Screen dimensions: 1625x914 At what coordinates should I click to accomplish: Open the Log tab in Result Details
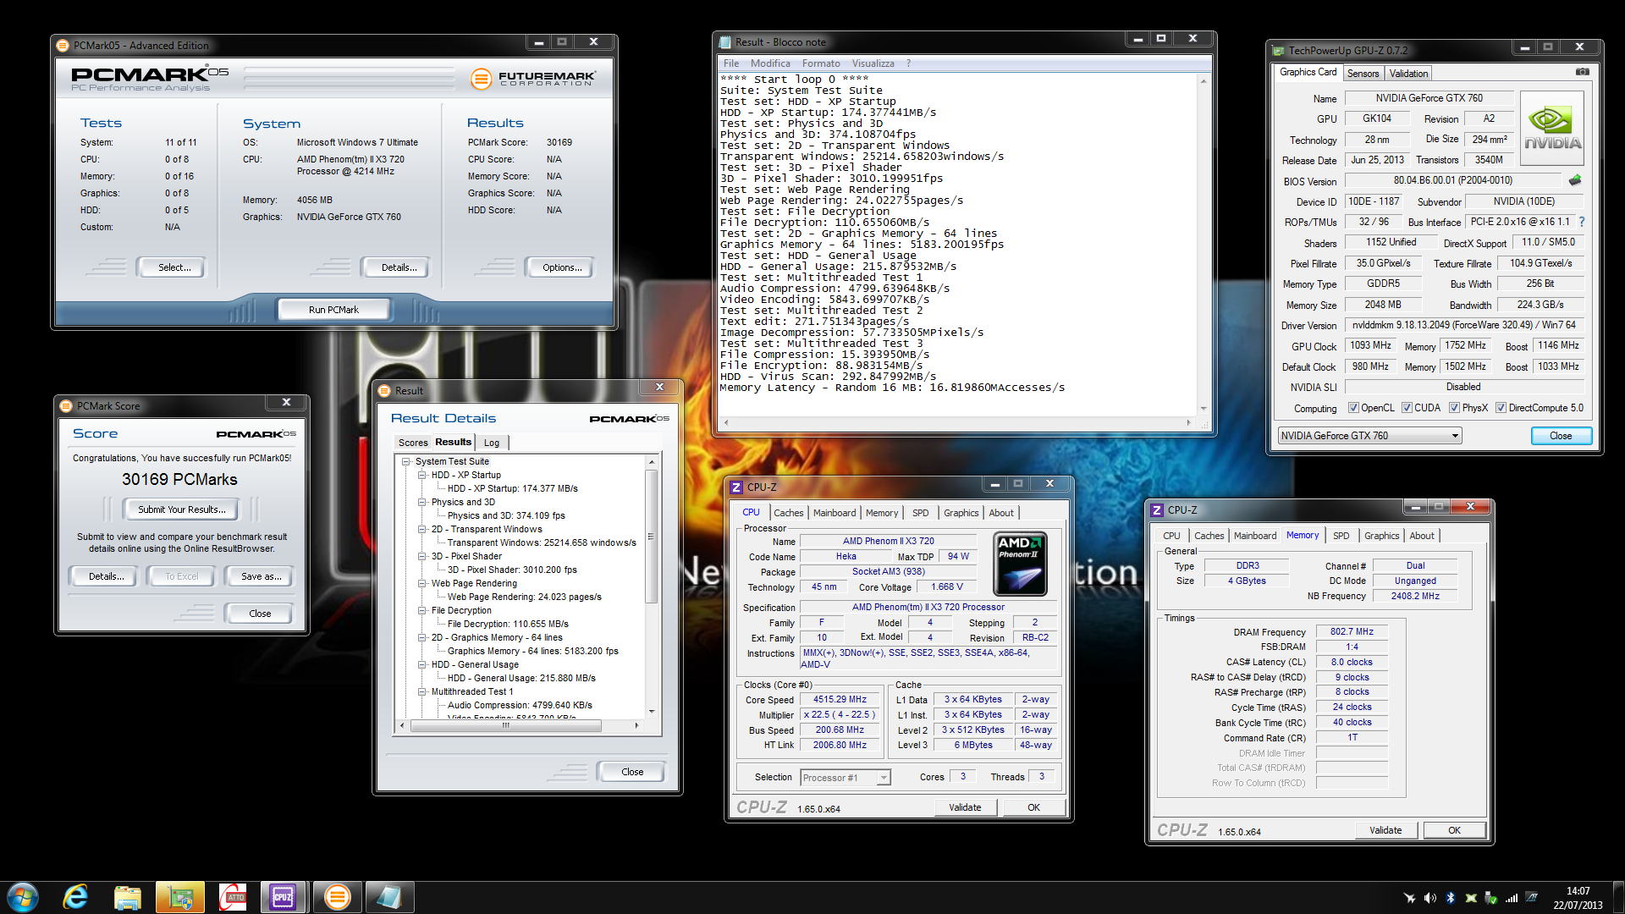point(492,443)
